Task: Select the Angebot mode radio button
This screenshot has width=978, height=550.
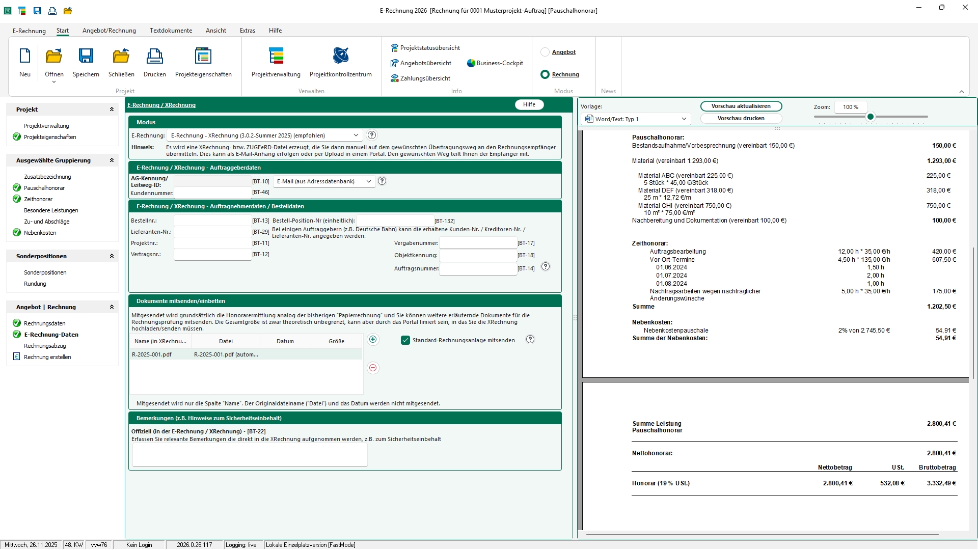Action: tap(545, 52)
